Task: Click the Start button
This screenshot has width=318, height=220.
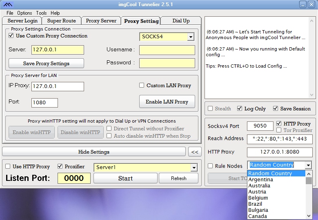Action: pyautogui.click(x=125, y=178)
